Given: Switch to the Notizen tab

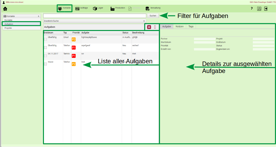Looking at the screenshot, I should (179, 27).
